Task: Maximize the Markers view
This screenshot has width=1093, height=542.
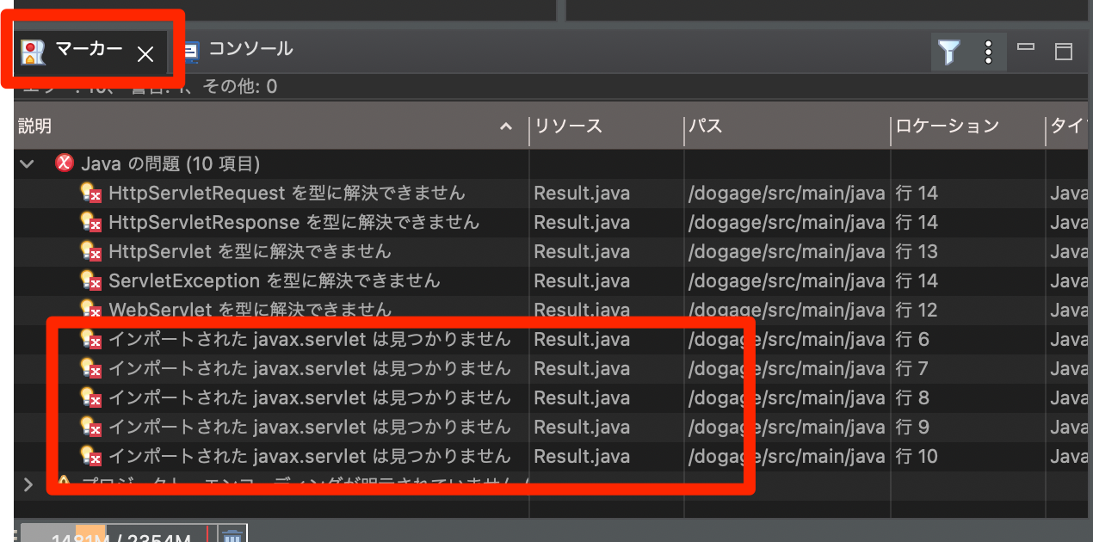Action: 1063,52
